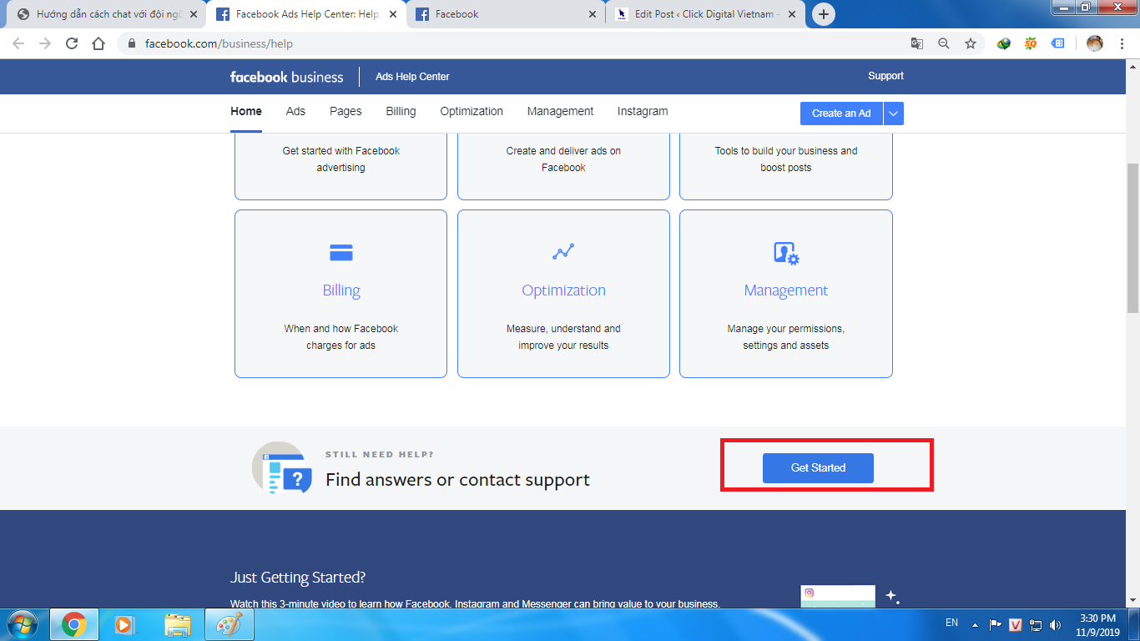Click the blue window extension icon

(1057, 43)
